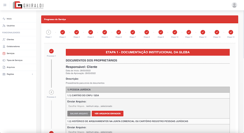Select the Etapa 4 checkmark circle

tap(90, 32)
